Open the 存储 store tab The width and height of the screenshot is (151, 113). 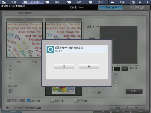click(x=76, y=2)
